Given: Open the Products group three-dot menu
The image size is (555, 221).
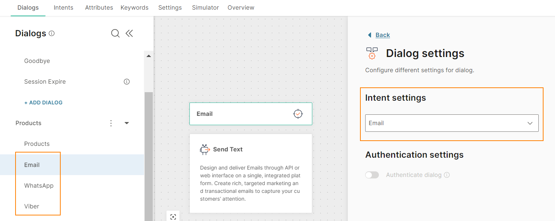Looking at the screenshot, I should [111, 123].
